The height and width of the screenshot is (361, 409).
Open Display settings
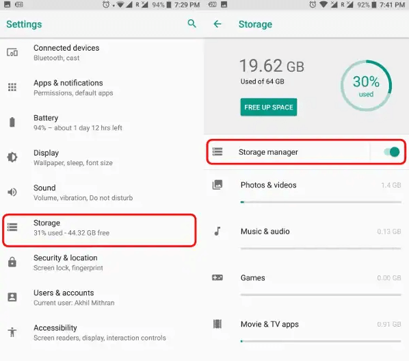point(102,158)
